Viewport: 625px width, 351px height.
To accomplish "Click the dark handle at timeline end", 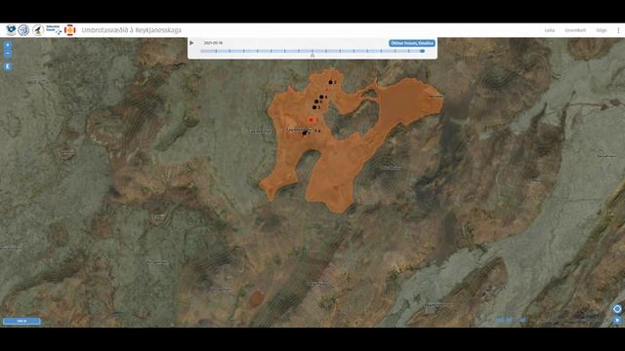I will coord(422,51).
